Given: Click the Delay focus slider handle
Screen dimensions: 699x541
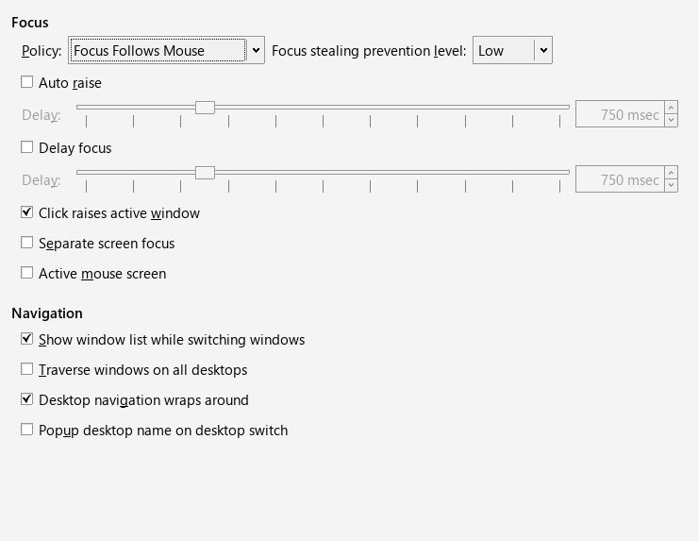Looking at the screenshot, I should (x=205, y=173).
